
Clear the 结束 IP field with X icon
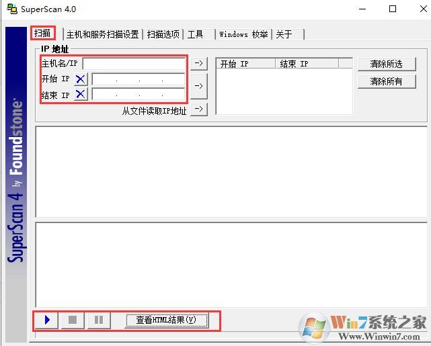pyautogui.click(x=81, y=94)
